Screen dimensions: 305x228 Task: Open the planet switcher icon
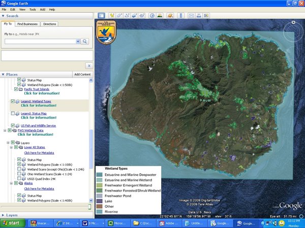170,16
